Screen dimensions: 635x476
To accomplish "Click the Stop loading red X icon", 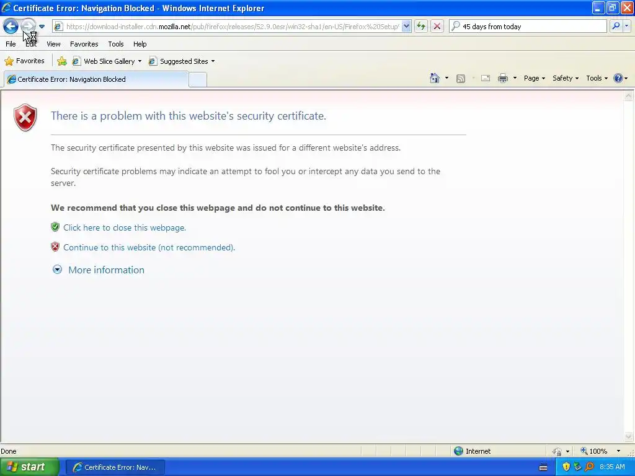I will (437, 26).
